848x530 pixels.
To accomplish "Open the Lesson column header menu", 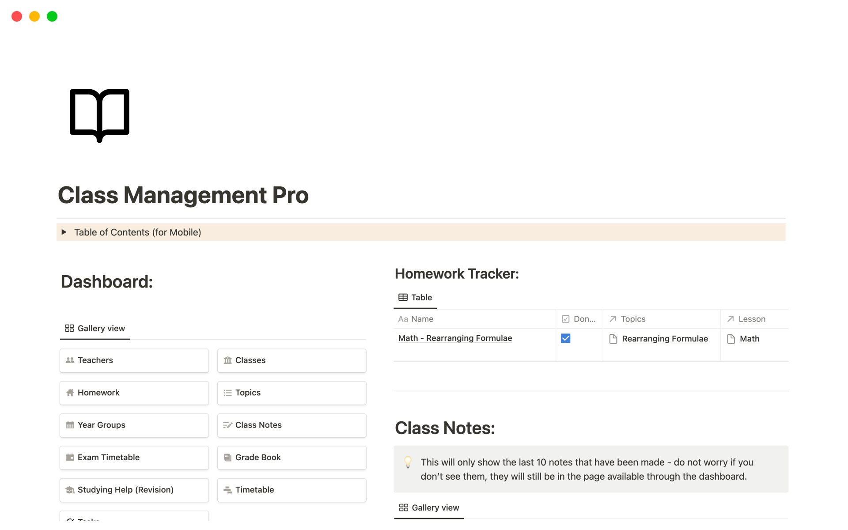I will pos(752,318).
